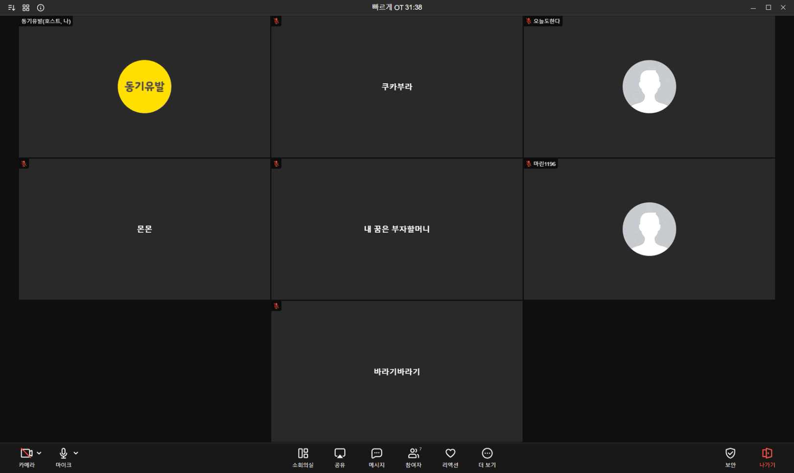Screen dimensions: 794x473
Task: Click muted mic icon on 바라기바라기 tile
Action: pyautogui.click(x=277, y=306)
